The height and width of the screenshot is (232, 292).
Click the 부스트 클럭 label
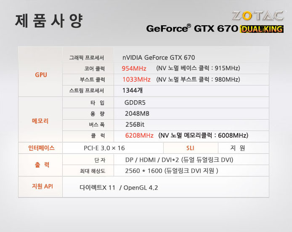[x=93, y=80]
